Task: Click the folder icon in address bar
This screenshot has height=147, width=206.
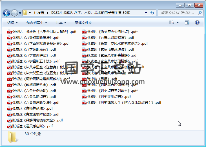Action: coord(25,13)
